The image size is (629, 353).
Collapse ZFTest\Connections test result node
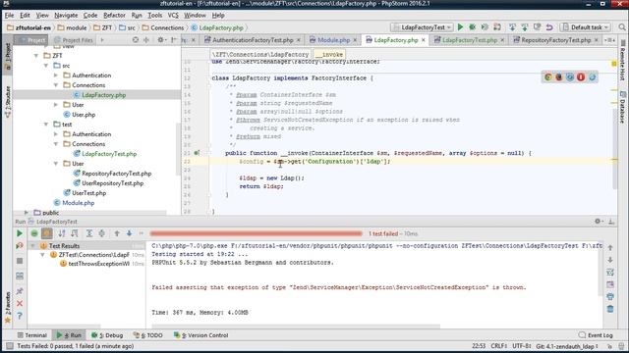42,255
